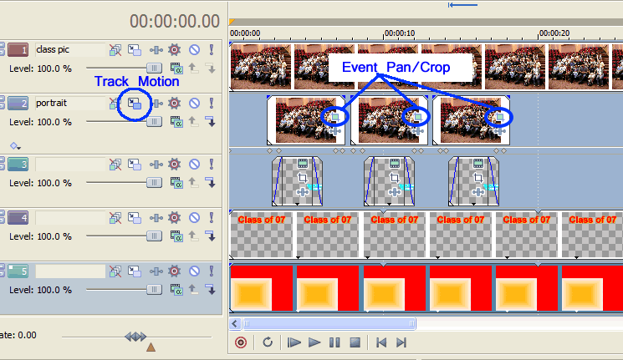Click the Level slider on track 5
The width and height of the screenshot is (623, 360).
tap(154, 289)
